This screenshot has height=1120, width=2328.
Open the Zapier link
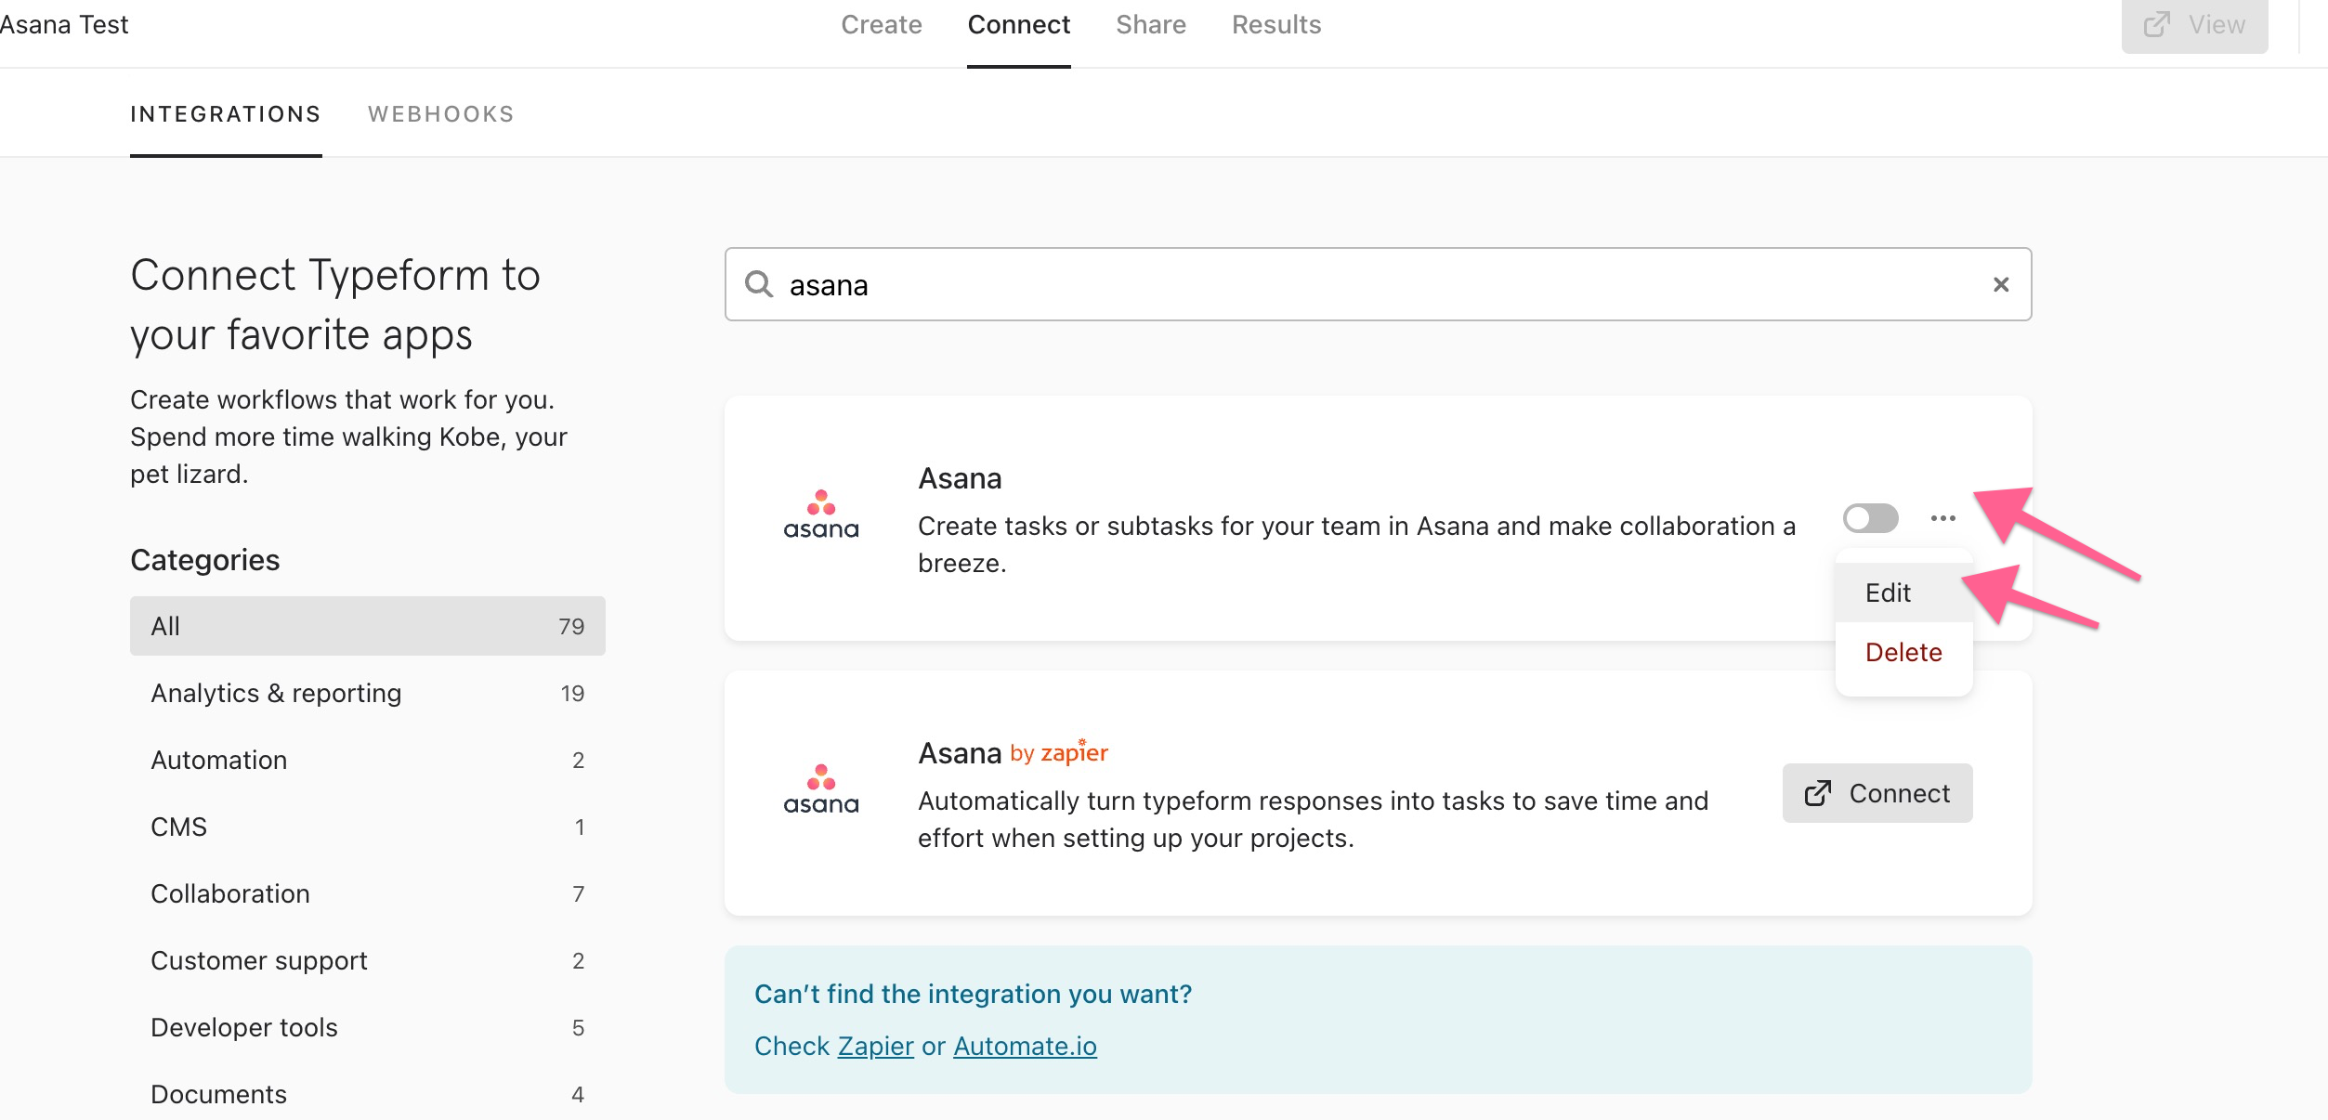click(x=875, y=1046)
